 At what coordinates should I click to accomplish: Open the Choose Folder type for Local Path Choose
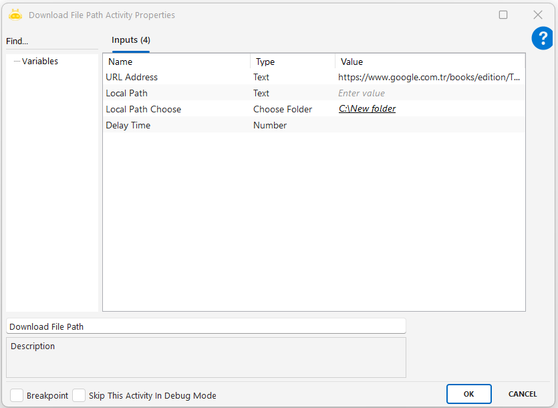point(283,109)
